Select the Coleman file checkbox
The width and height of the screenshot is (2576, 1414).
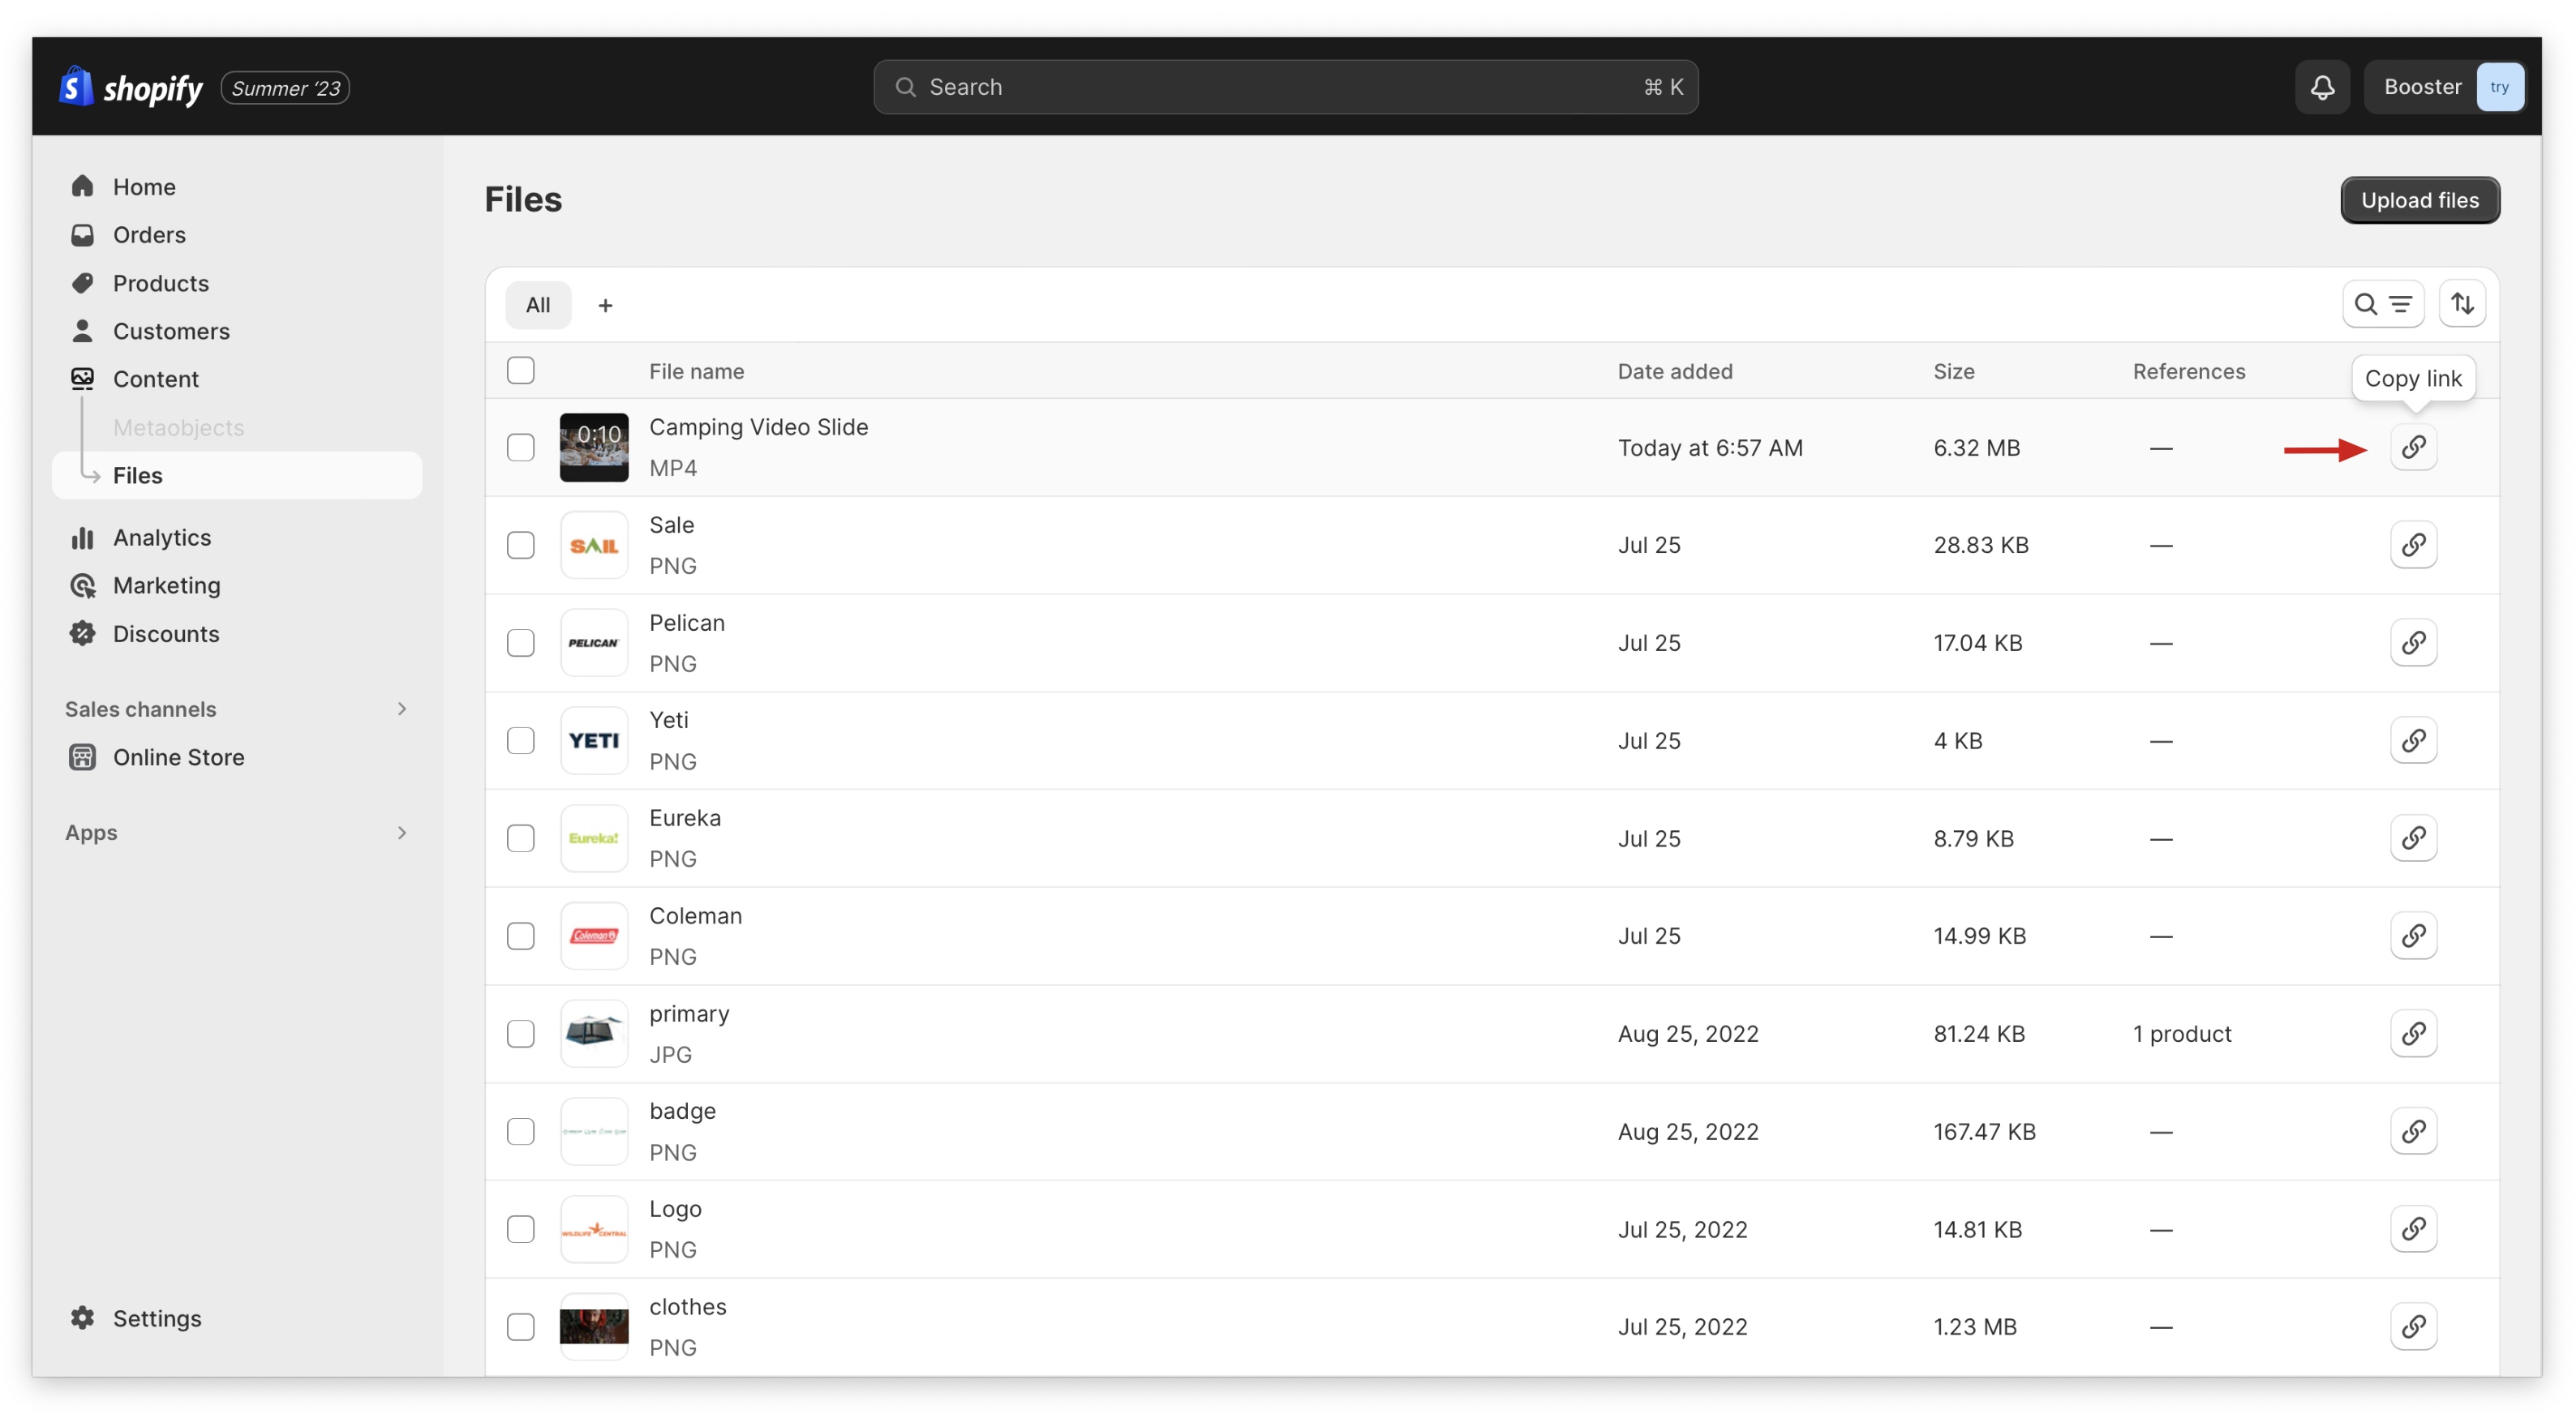coord(520,936)
